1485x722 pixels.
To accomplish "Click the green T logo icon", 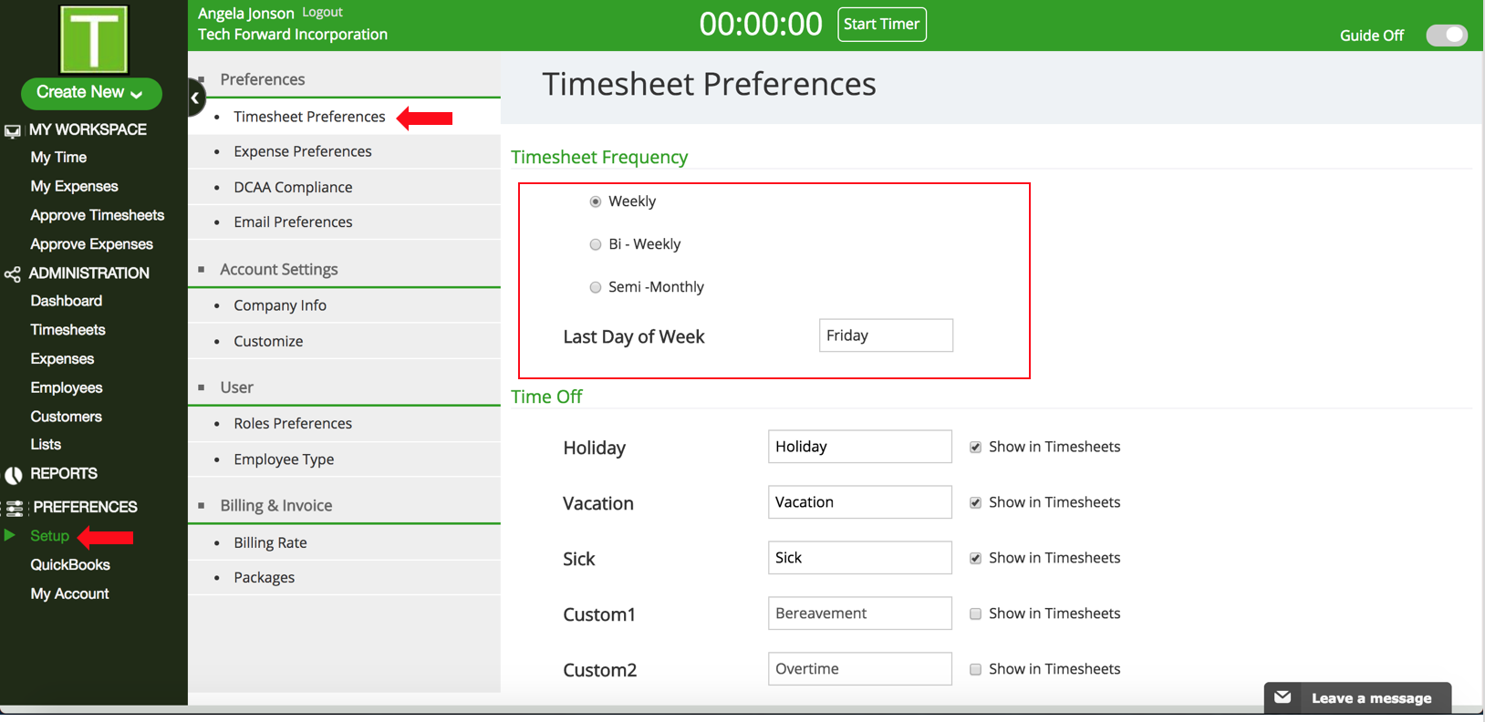I will point(94,39).
